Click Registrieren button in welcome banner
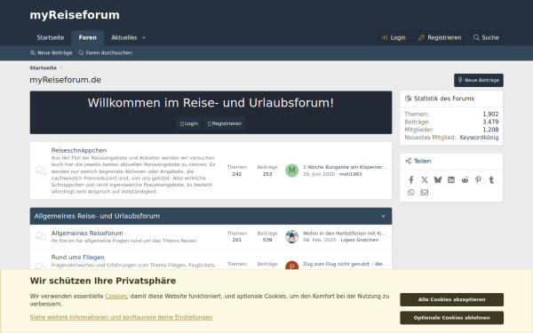The image size is (533, 333). click(225, 123)
